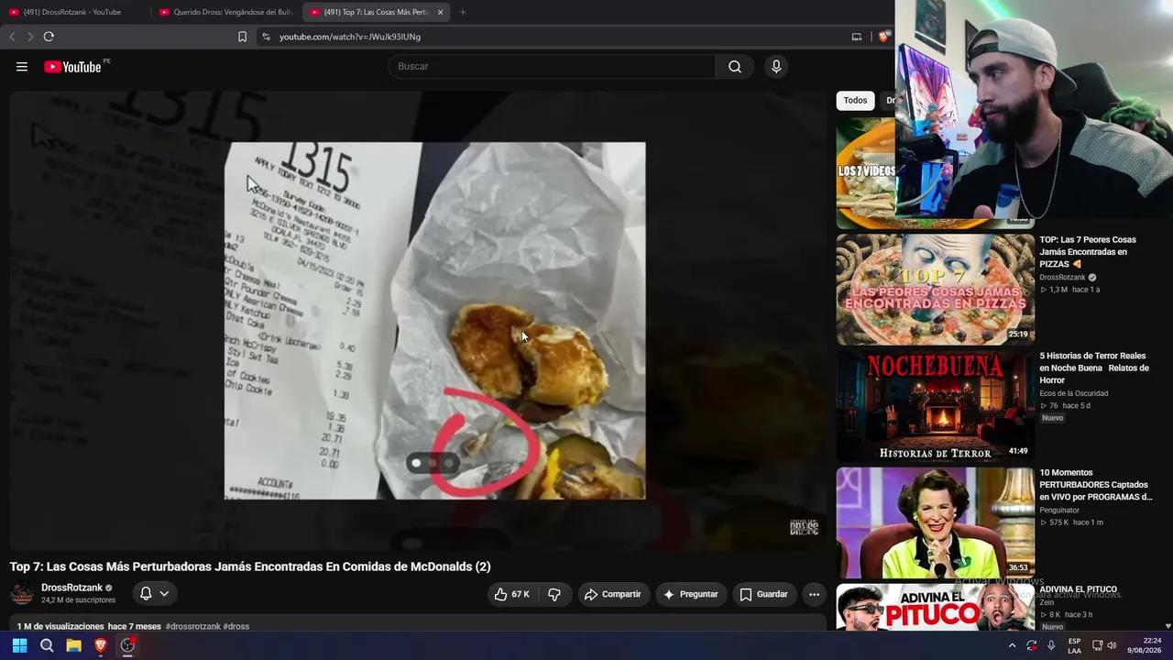
Task: Show hidden system tray icons
Action: [x=1012, y=645]
